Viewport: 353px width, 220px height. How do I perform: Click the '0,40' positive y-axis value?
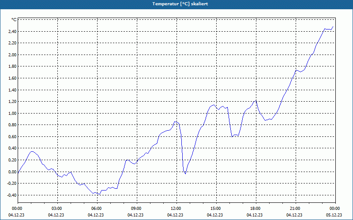click(x=12, y=148)
